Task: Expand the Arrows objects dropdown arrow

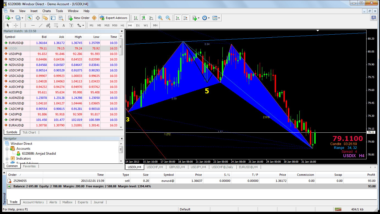Action: tap(83, 25)
